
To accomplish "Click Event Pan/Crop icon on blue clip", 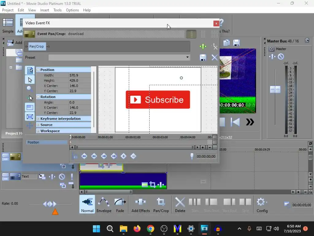I will click(x=152, y=184).
